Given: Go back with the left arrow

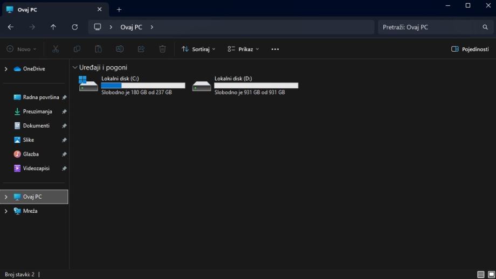Looking at the screenshot, I should 11,27.
